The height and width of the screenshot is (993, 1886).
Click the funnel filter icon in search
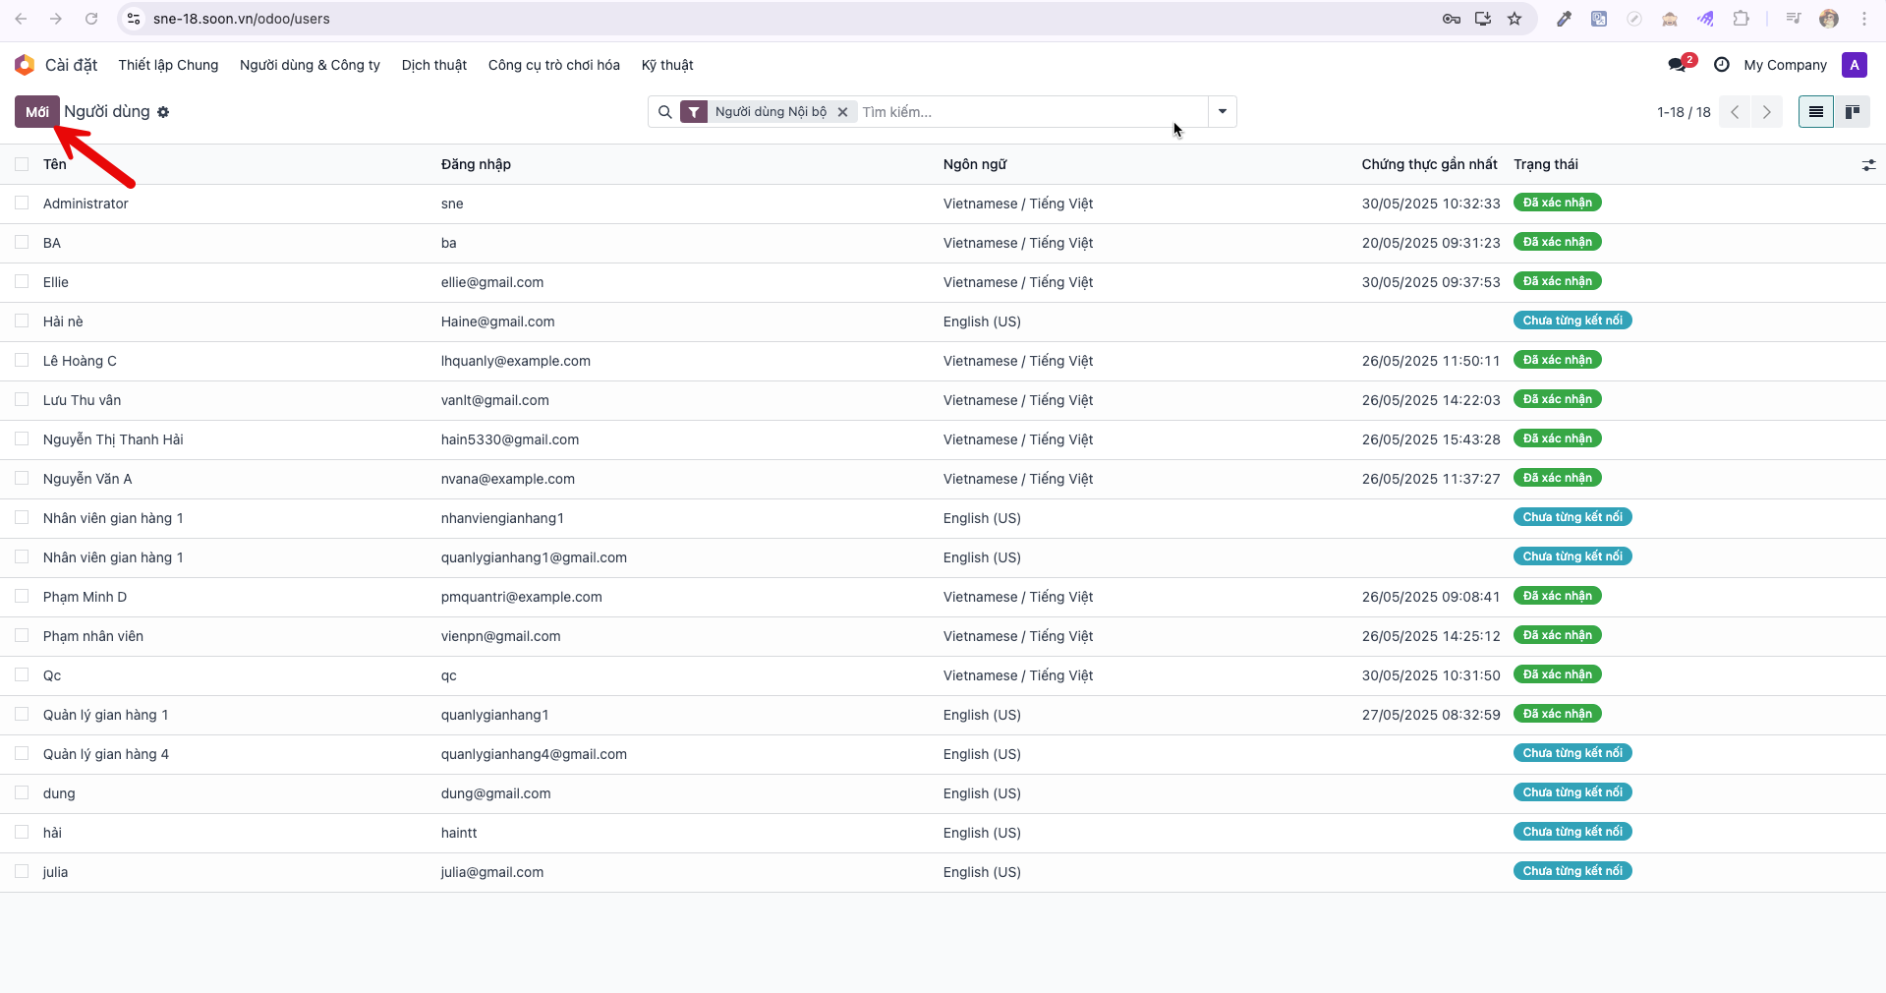(x=694, y=112)
